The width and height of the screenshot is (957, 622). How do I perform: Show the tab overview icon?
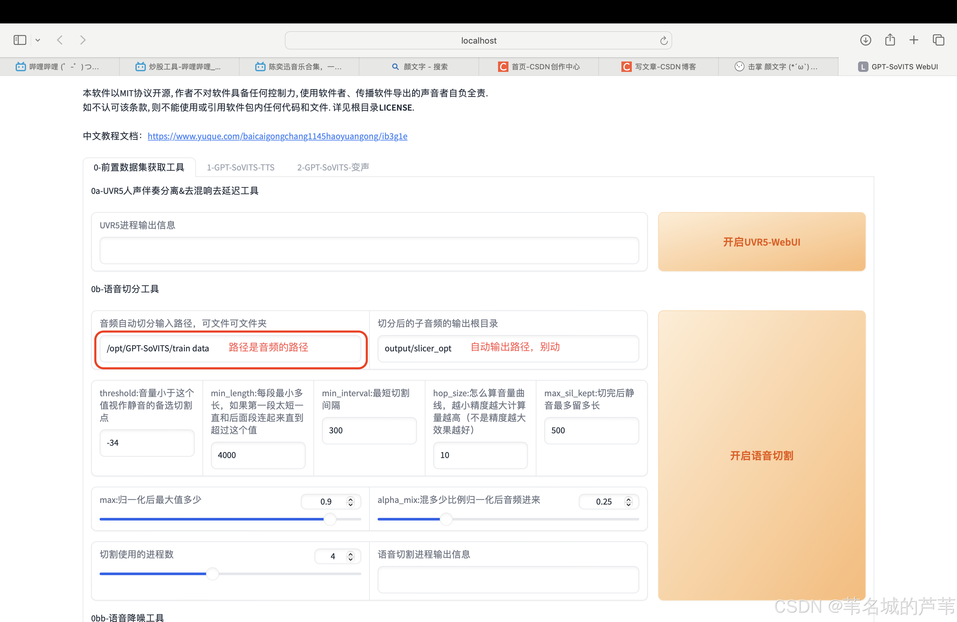(938, 40)
